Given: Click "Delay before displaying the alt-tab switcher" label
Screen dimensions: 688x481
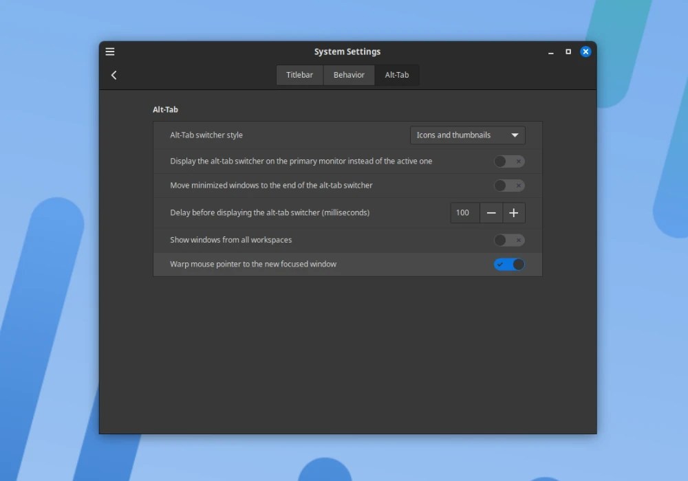Looking at the screenshot, I should coord(270,212).
